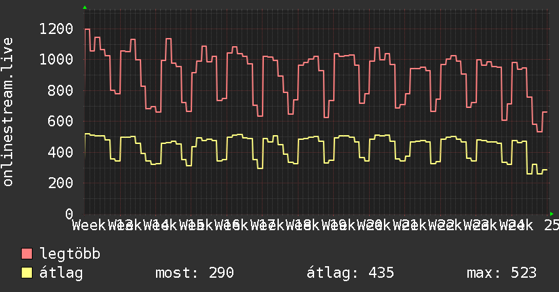Click the 800 y-axis label
The width and height of the screenshot is (559, 292).
click(x=60, y=90)
